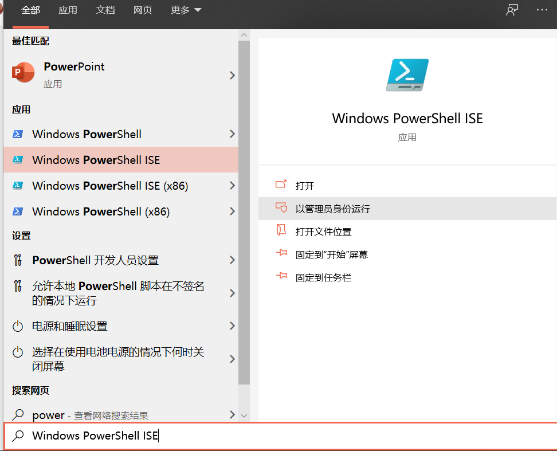This screenshot has height=451, width=557.
Task: Open the top-right ellipsis menu
Action: click(x=542, y=10)
